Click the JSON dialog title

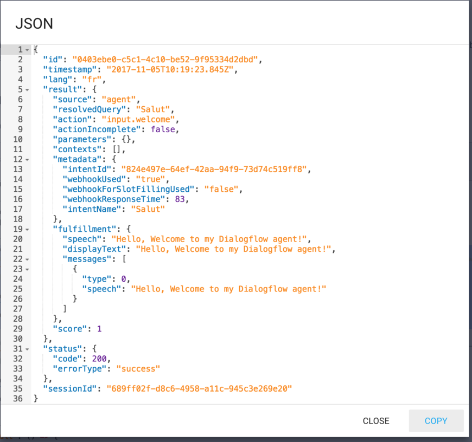(x=34, y=24)
